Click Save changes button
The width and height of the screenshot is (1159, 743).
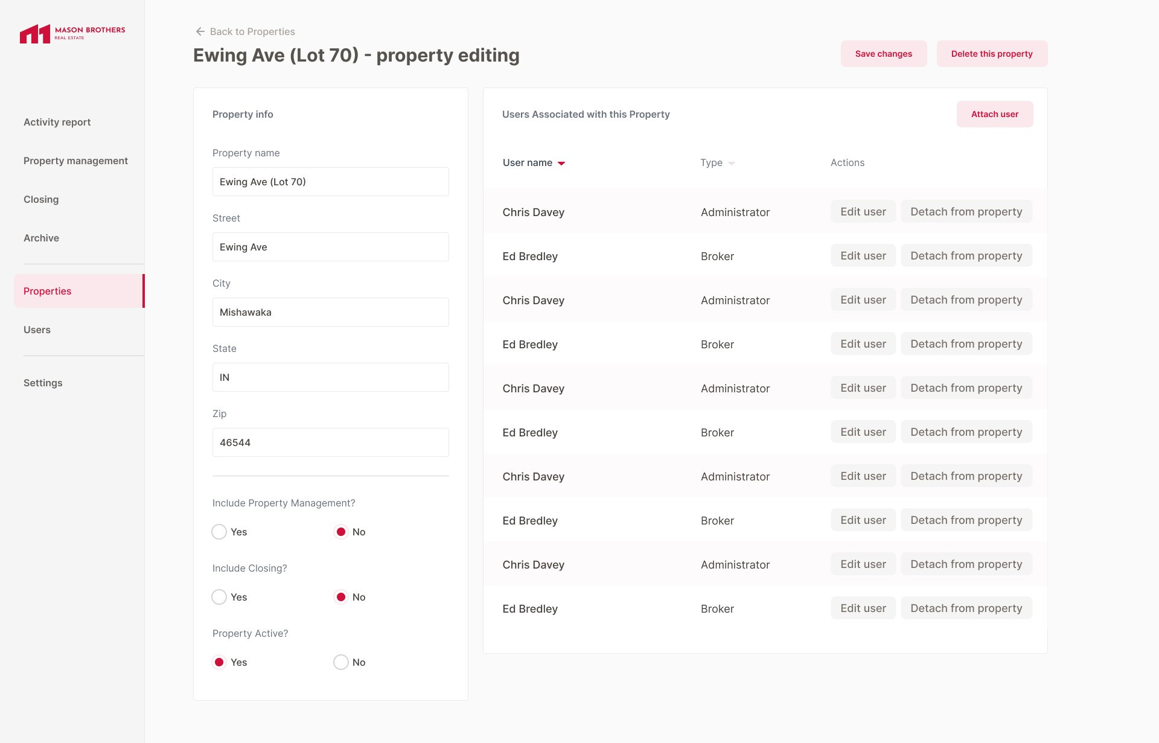[x=883, y=54]
